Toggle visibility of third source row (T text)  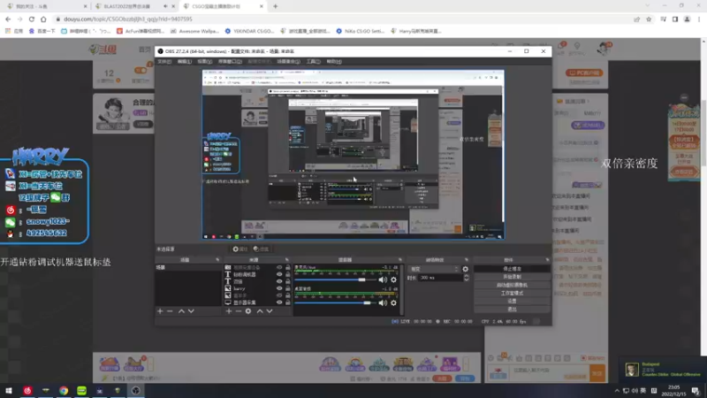click(x=279, y=281)
